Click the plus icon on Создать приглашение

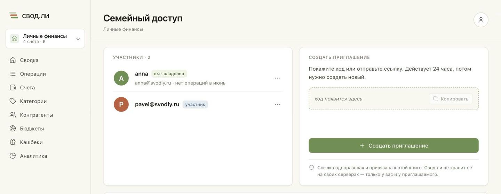362,146
